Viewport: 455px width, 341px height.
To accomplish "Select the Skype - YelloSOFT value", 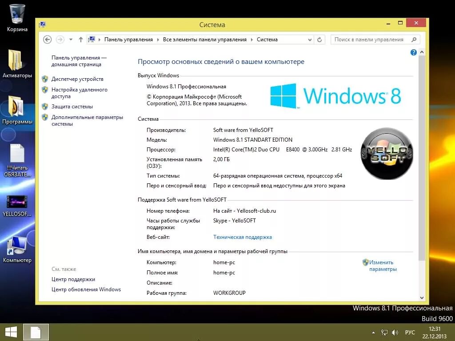I will click(x=235, y=221).
